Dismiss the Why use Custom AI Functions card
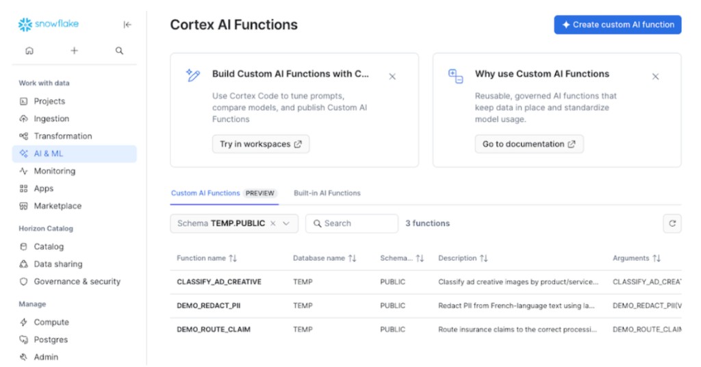This screenshot has width=701, height=367. (x=655, y=77)
